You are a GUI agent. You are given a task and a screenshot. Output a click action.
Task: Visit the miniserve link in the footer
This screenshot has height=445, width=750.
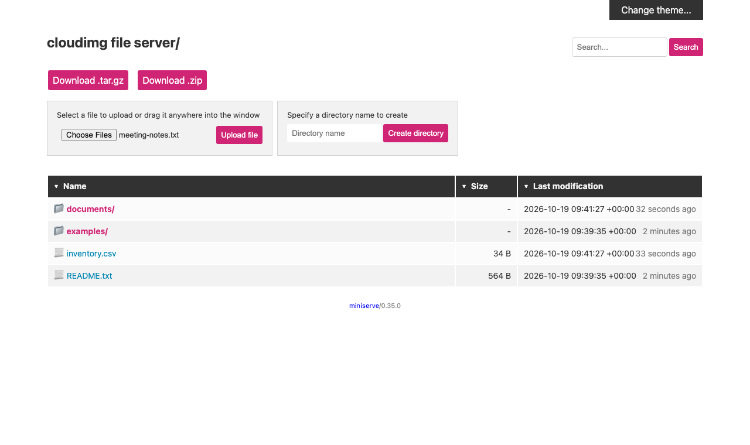click(x=364, y=306)
